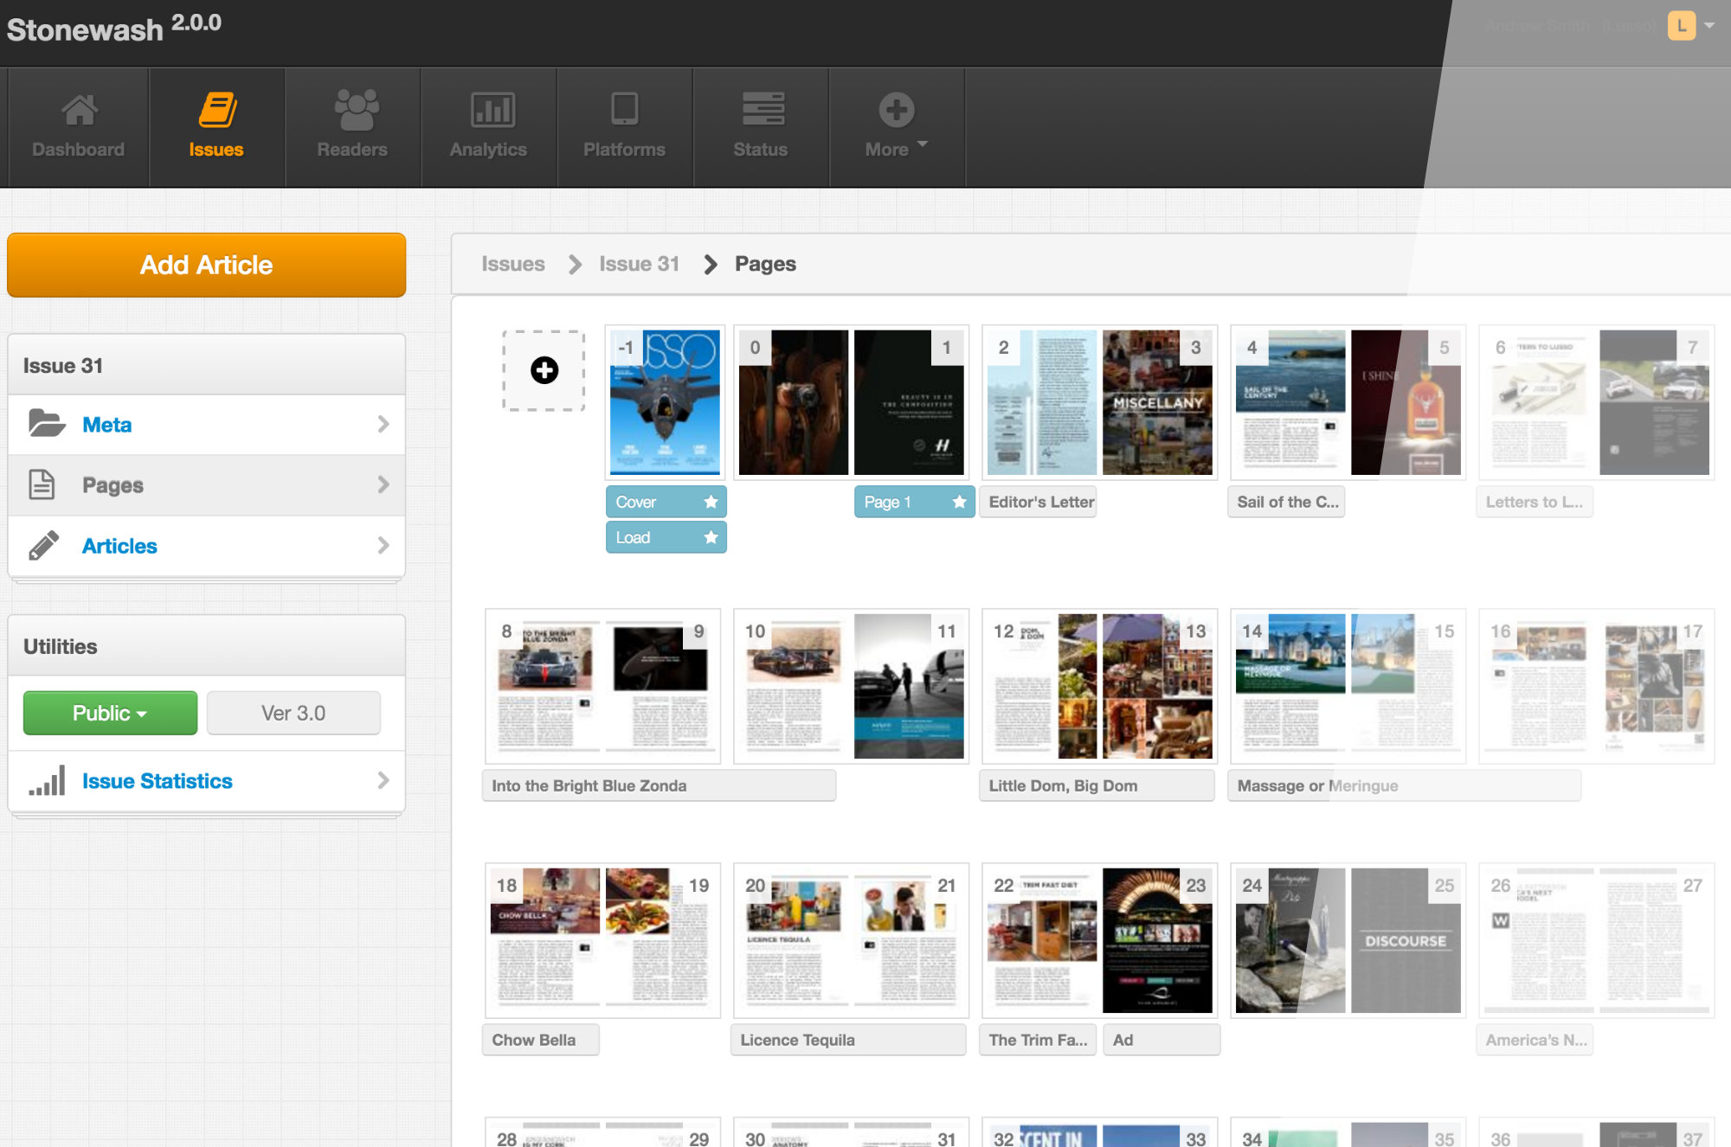Viewport: 1731px width, 1147px height.
Task: Select the page 4 Sail thumbnail
Action: pos(1290,402)
